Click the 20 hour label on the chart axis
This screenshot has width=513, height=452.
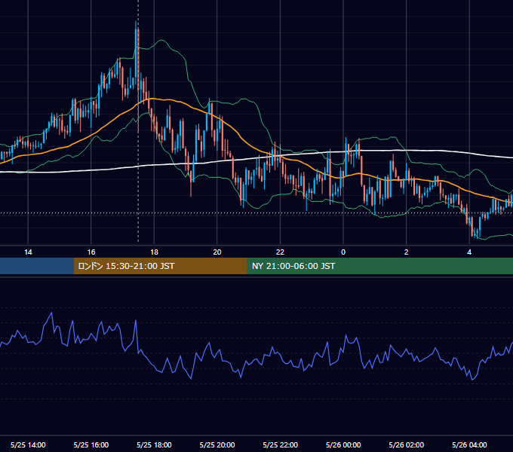[217, 252]
